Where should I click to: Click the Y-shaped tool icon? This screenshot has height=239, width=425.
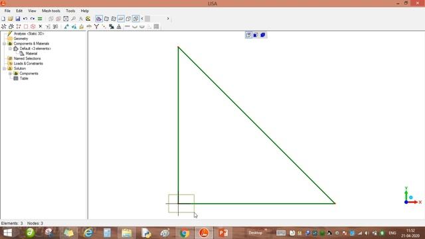click(96, 27)
